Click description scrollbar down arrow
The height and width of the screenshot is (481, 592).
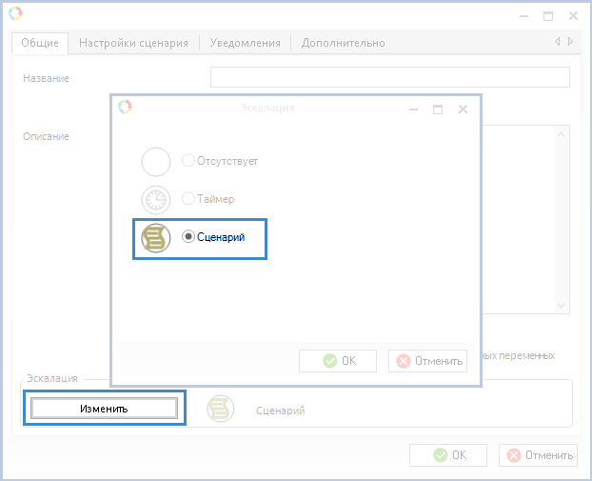[x=561, y=306]
